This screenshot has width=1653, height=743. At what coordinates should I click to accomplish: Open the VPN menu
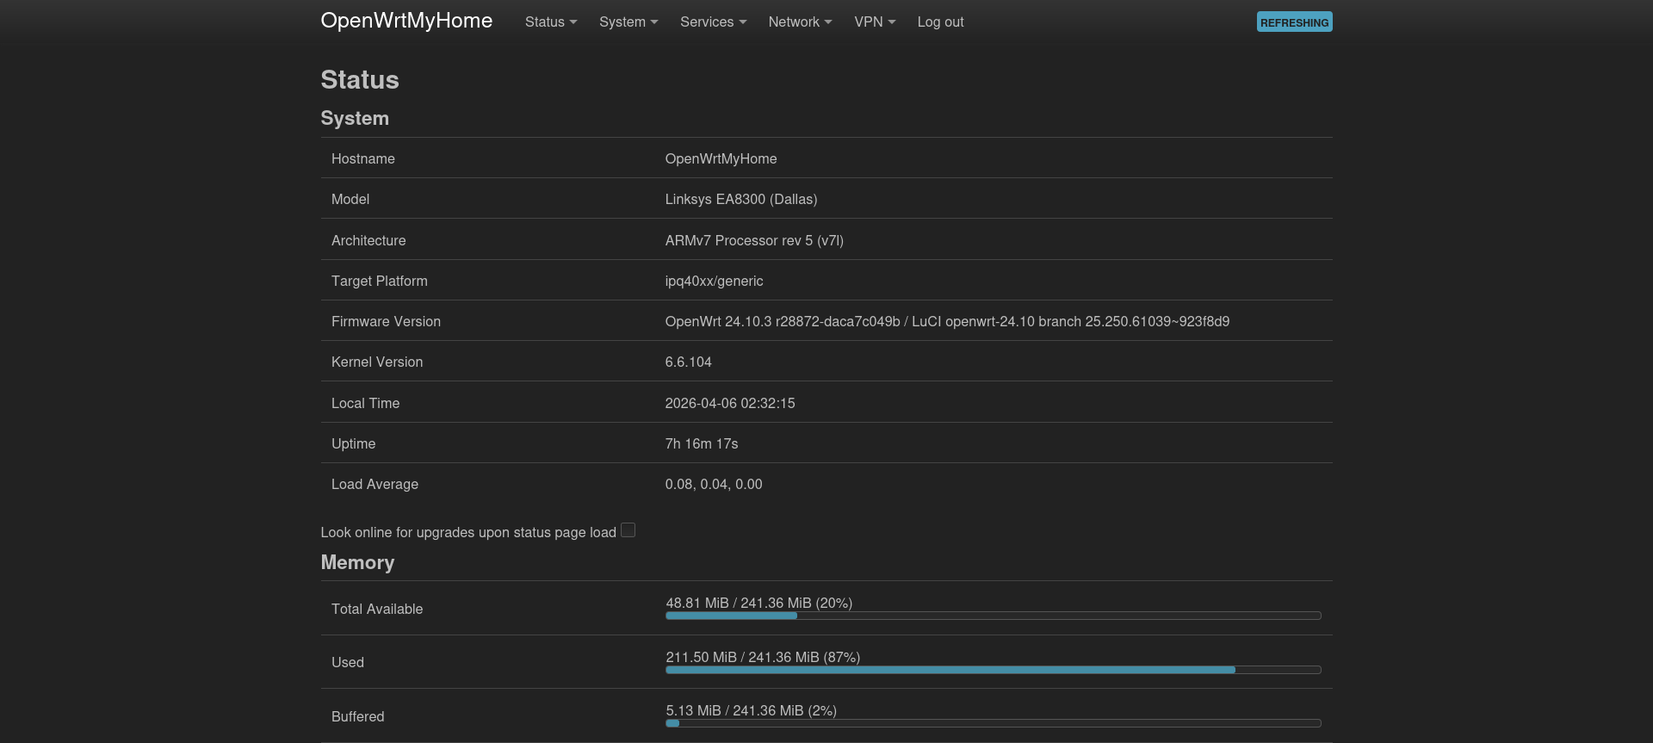point(874,22)
